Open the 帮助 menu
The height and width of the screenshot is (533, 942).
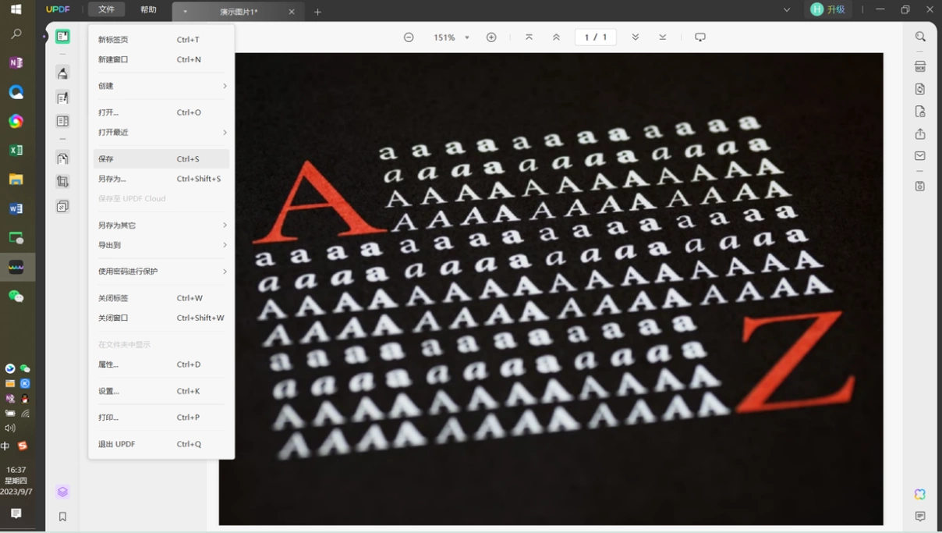[x=148, y=9]
